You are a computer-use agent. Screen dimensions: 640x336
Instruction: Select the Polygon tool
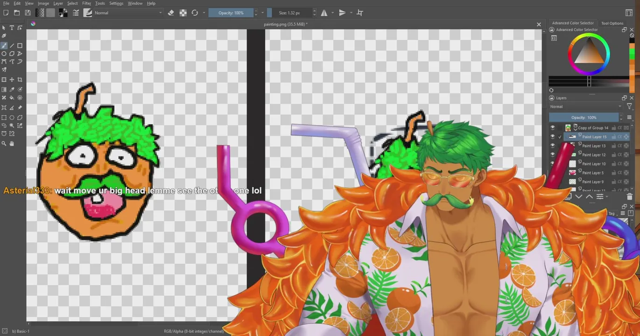[12, 54]
